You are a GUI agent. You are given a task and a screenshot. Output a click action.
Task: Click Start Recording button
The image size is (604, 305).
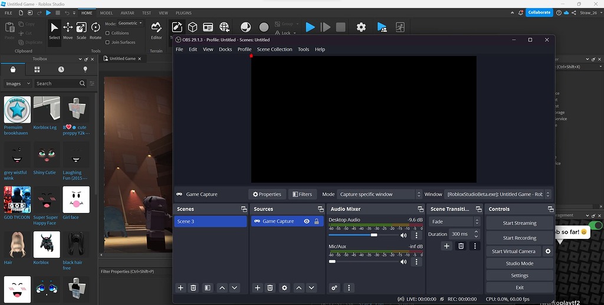(519, 238)
